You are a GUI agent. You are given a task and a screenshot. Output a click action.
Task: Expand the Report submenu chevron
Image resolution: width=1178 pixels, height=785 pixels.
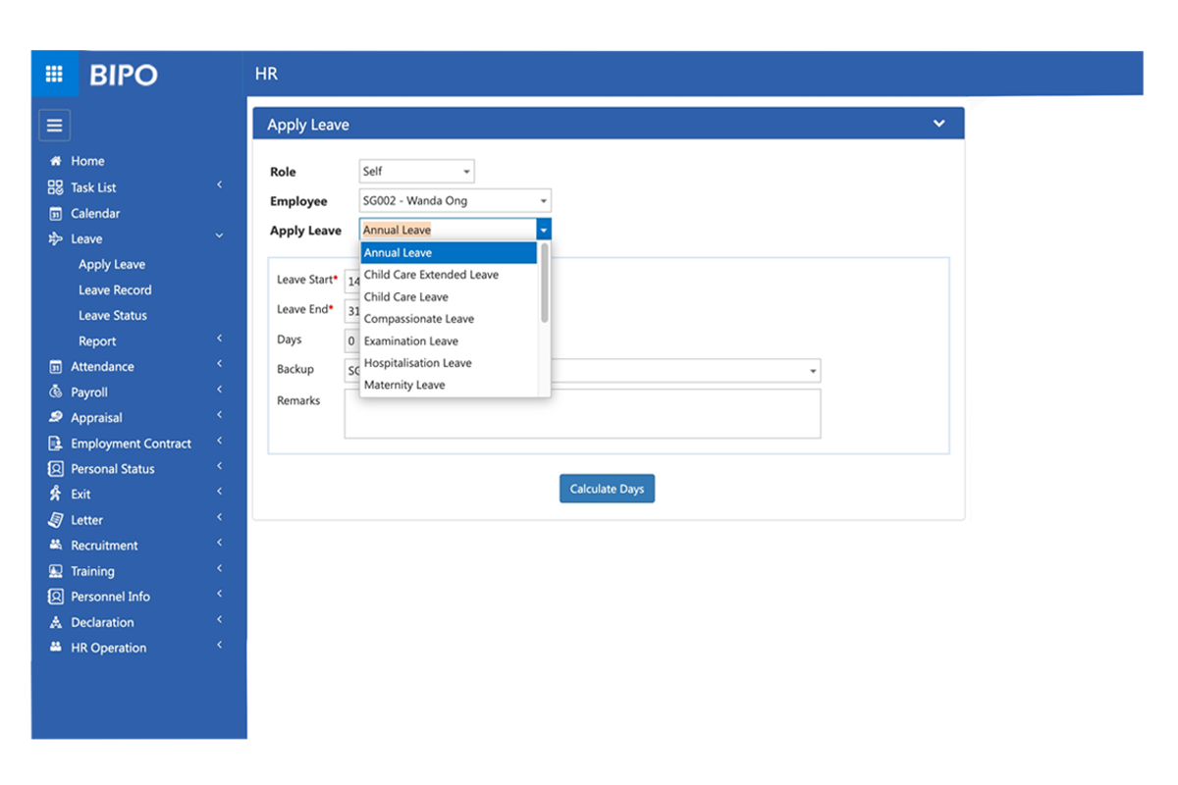(x=220, y=339)
